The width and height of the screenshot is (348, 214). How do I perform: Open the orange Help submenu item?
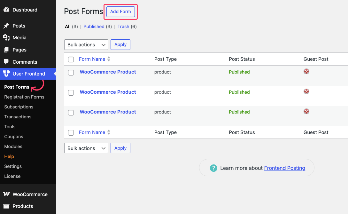pyautogui.click(x=9, y=156)
